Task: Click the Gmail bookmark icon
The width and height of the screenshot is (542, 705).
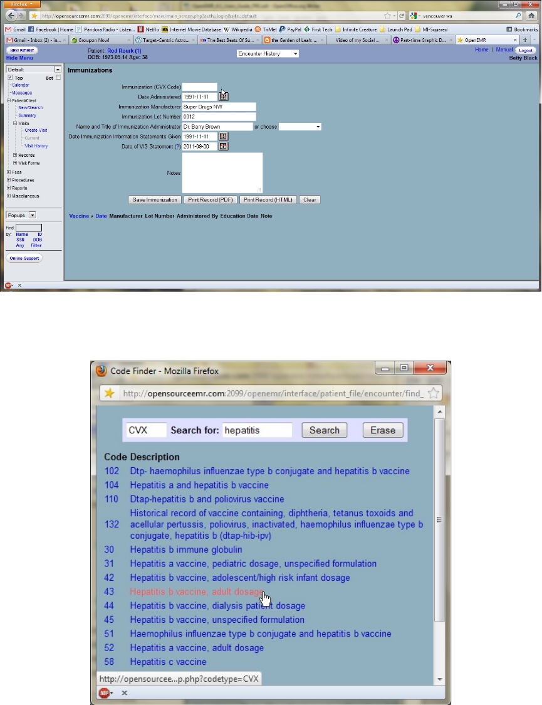Action: [8, 29]
